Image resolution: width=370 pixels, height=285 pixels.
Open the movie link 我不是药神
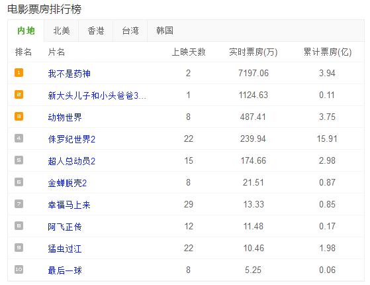pos(69,74)
